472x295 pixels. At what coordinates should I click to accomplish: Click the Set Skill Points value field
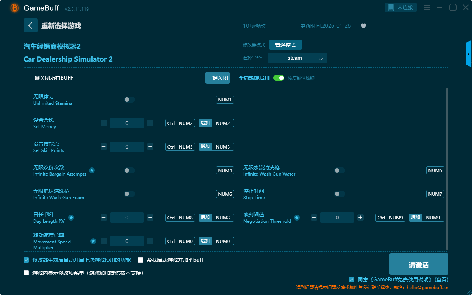[x=127, y=147]
